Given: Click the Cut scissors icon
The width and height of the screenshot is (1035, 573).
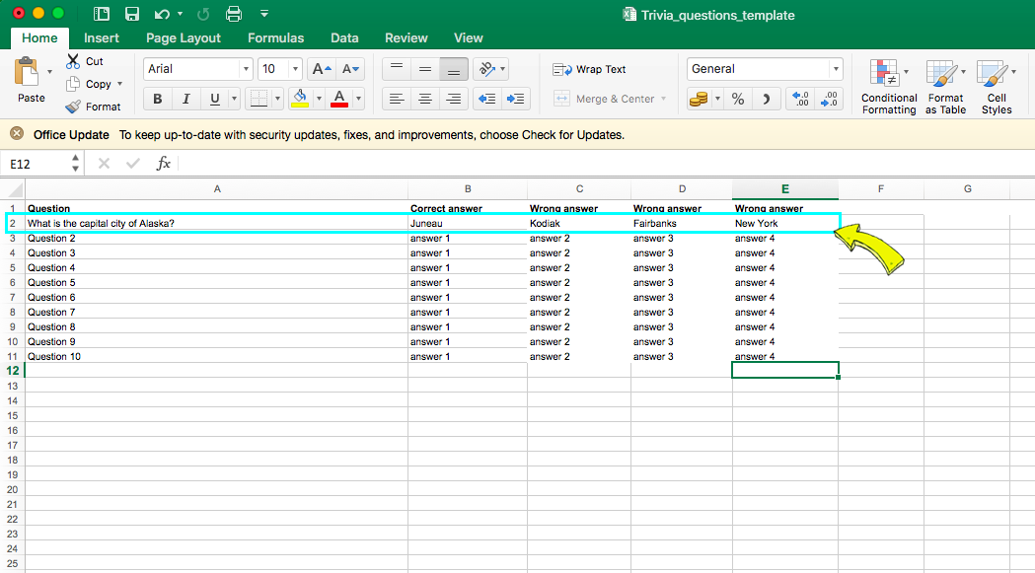Looking at the screenshot, I should tap(73, 61).
